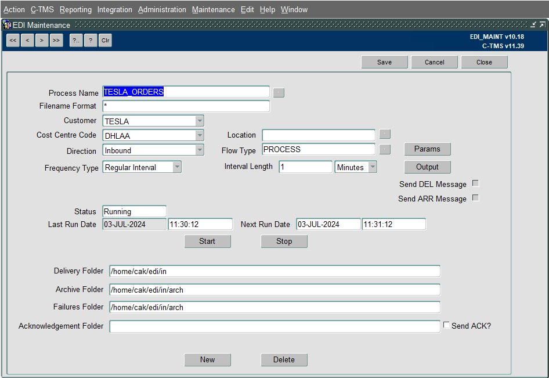The image size is (549, 378).
Task: Click the Stop process button
Action: click(284, 242)
